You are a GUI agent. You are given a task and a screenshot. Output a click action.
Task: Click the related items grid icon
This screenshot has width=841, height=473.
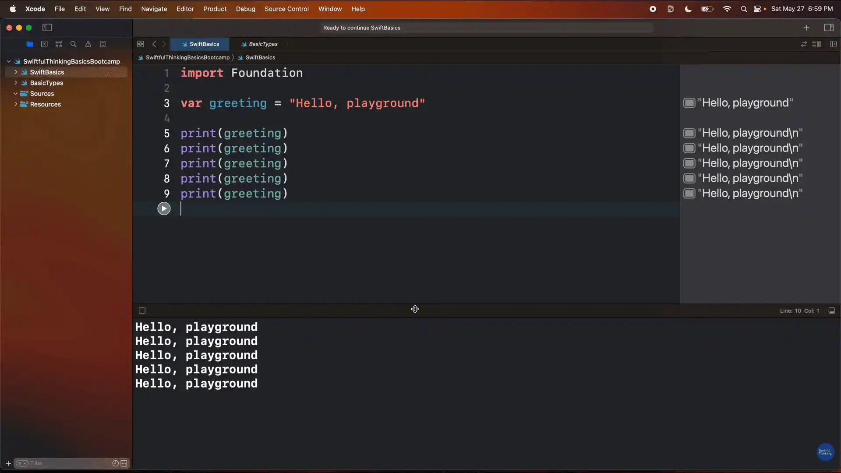click(x=141, y=44)
